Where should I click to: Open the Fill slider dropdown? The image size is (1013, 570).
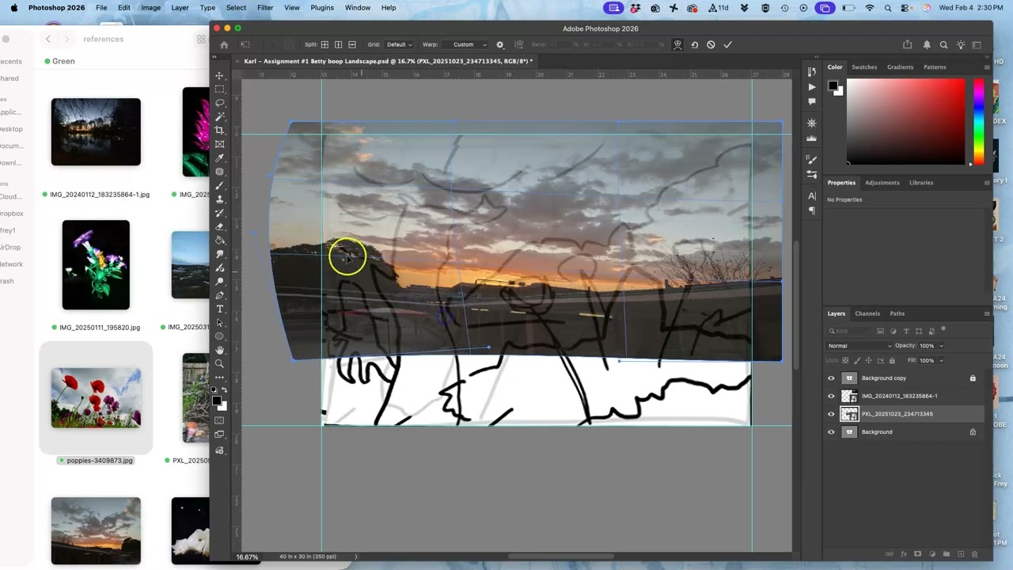941,360
